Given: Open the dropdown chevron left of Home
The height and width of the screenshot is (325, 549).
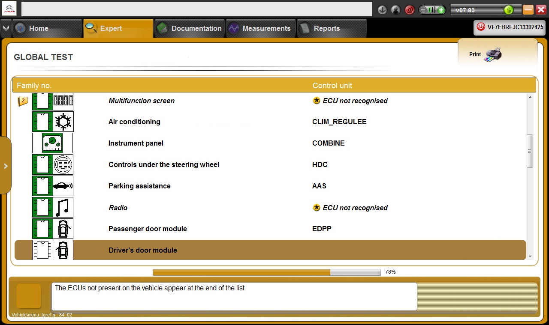Looking at the screenshot, I should coord(6,28).
